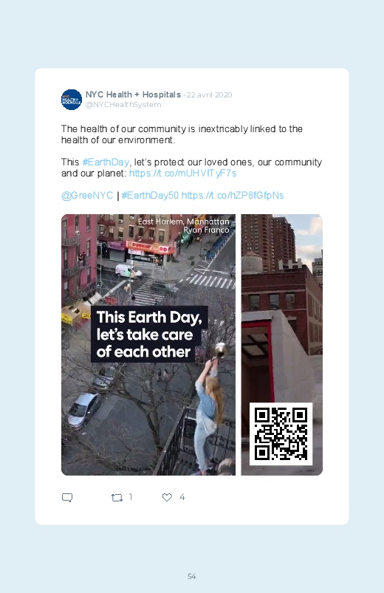The width and height of the screenshot is (384, 593).
Task: Open the East Harlem video thumbnail
Action: point(148,345)
